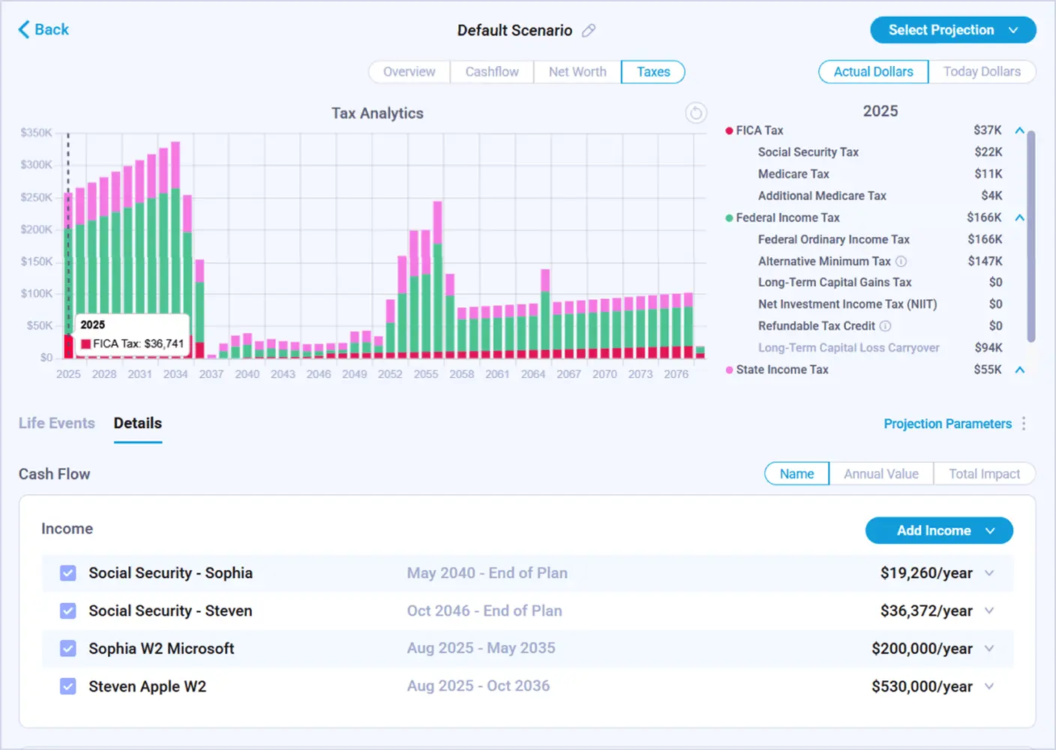Open info icon next to Alternative Minimum Tax
Screen dimensions: 1056x750
pos(901,262)
